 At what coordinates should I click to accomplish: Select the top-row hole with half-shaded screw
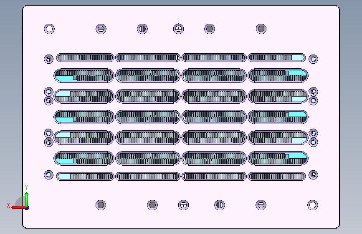(x=142, y=29)
